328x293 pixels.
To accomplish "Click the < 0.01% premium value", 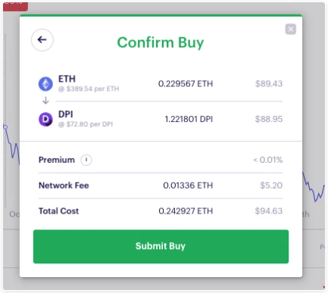I will point(268,160).
